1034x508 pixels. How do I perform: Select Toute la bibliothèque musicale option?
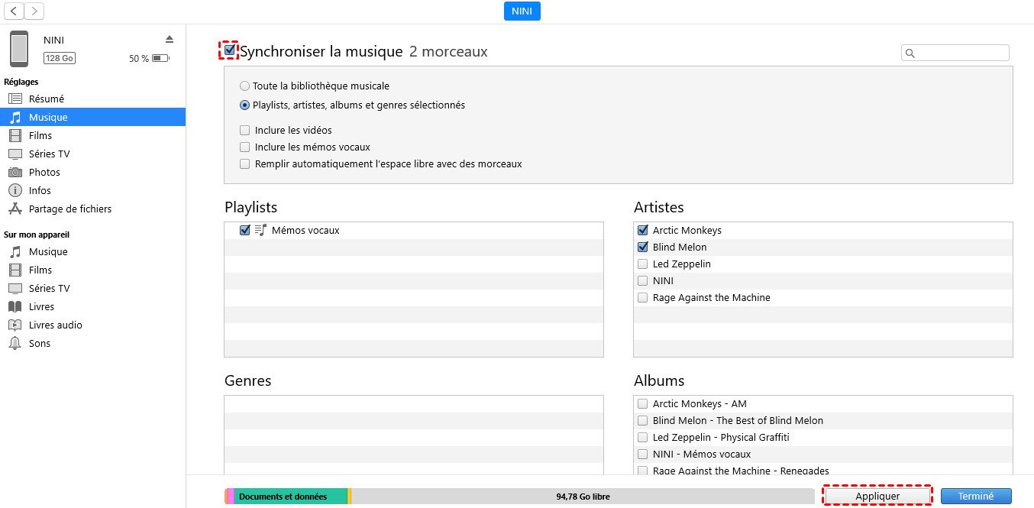244,86
